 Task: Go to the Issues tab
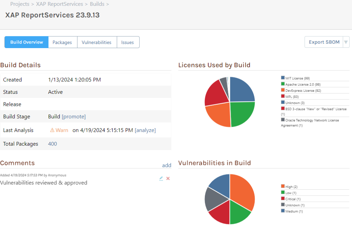[128, 42]
